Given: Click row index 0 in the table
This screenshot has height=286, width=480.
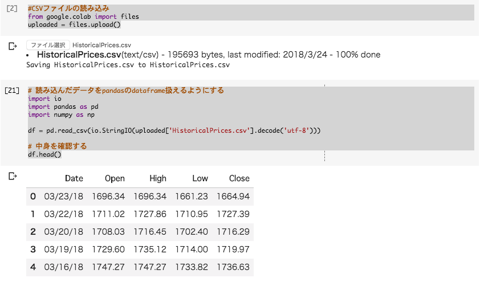Looking at the screenshot, I should pos(33,197).
